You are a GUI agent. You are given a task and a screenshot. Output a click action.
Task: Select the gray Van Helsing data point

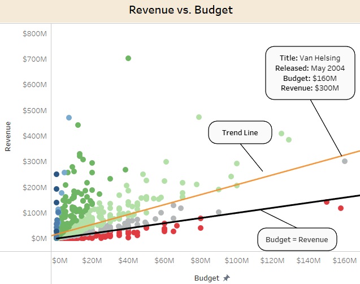click(x=345, y=161)
